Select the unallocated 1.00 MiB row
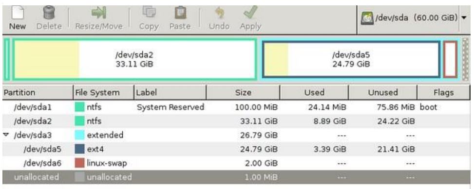The height and width of the screenshot is (189, 474). 236,177
